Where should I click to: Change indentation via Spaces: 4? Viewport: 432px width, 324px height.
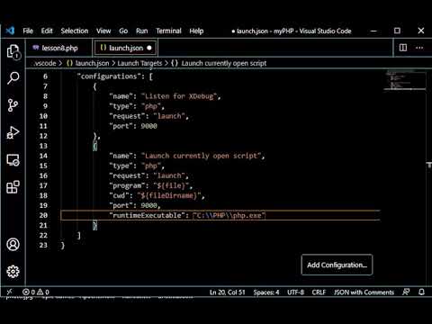click(x=266, y=292)
